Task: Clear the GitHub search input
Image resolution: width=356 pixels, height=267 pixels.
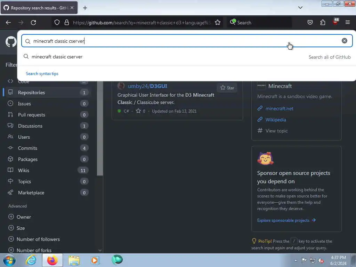Action: [344, 41]
